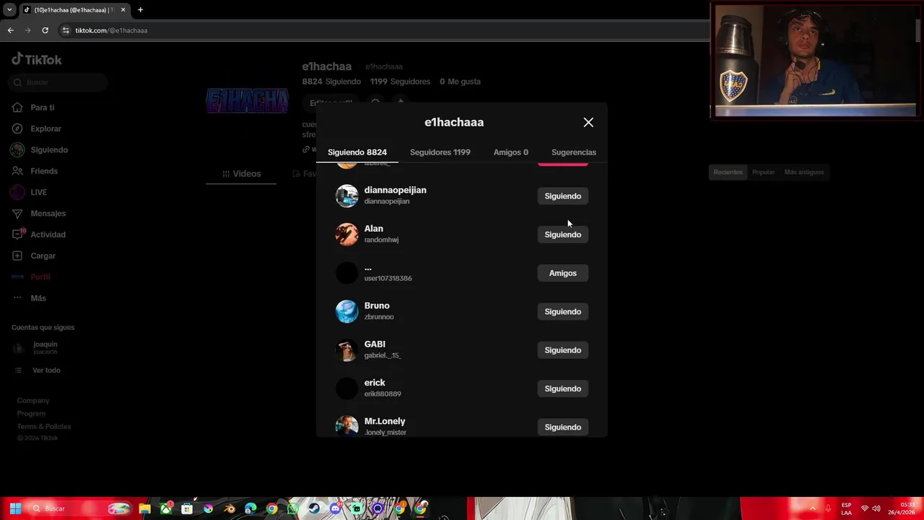This screenshot has height=520, width=924.
Task: Open Chrome tab search dropdown
Action: click(x=9, y=10)
